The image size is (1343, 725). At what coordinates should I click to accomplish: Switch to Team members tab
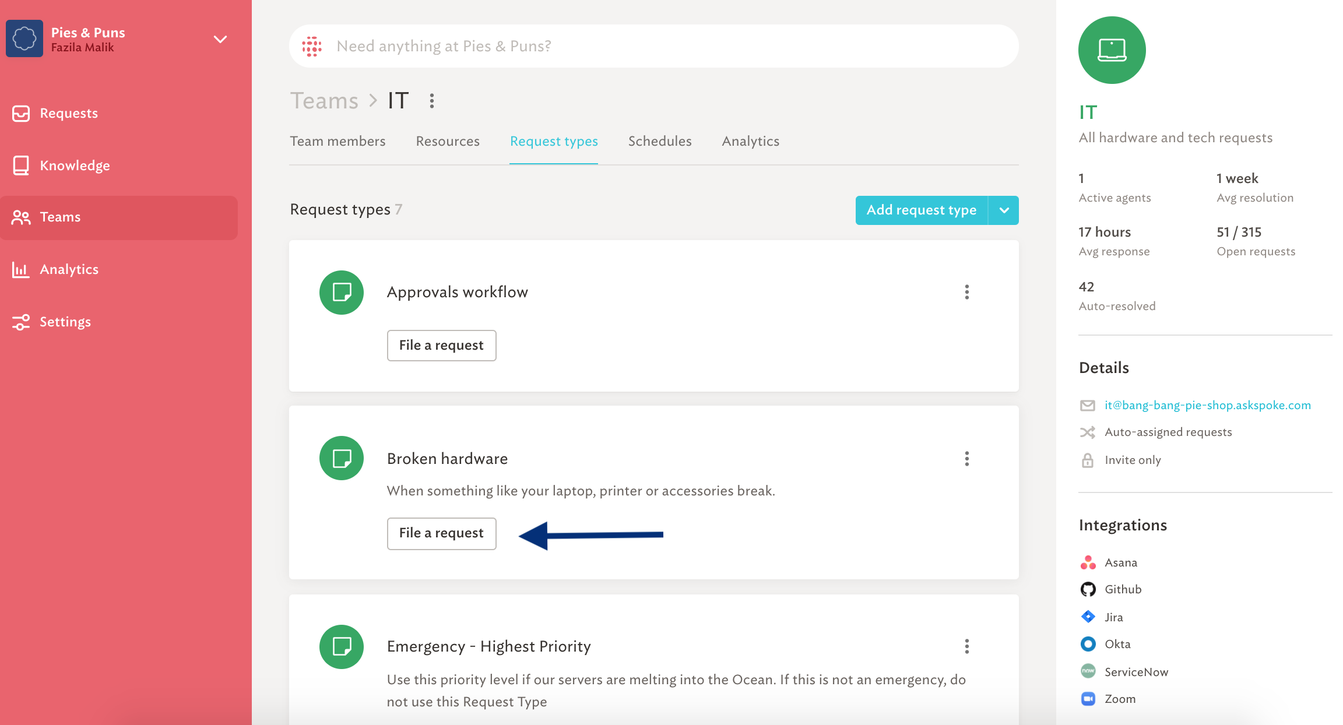tap(337, 141)
